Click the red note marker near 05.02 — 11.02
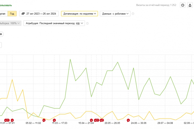The height and width of the screenshot is (129, 194). point(44,120)
